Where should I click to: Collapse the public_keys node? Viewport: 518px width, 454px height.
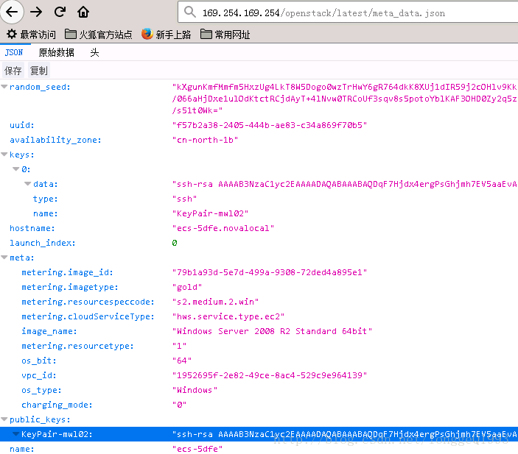pyautogui.click(x=4, y=419)
